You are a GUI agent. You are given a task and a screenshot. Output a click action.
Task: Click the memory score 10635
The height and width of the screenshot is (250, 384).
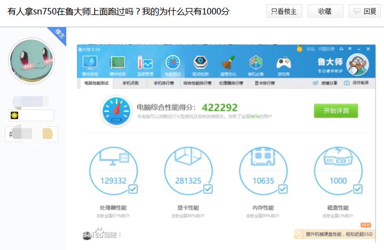[263, 181]
